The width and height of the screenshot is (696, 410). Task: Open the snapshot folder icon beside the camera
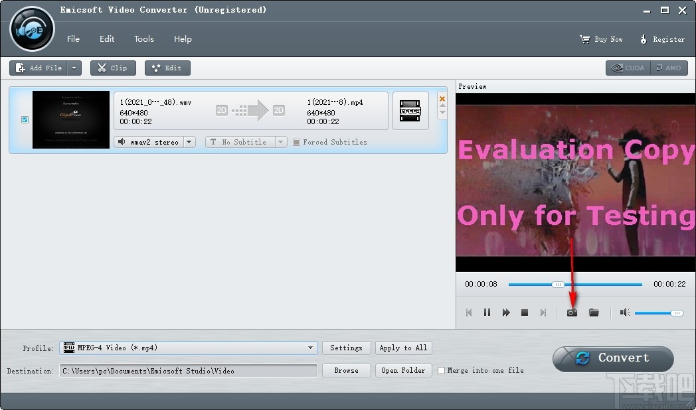[x=594, y=312]
